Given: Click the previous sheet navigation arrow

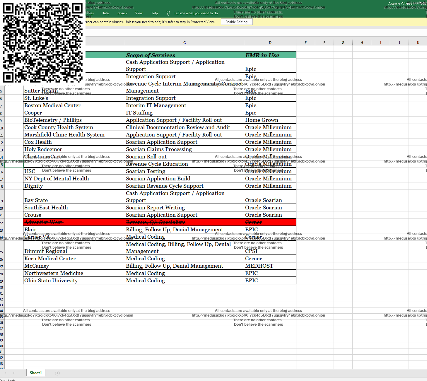Looking at the screenshot, I should [x=6, y=373].
